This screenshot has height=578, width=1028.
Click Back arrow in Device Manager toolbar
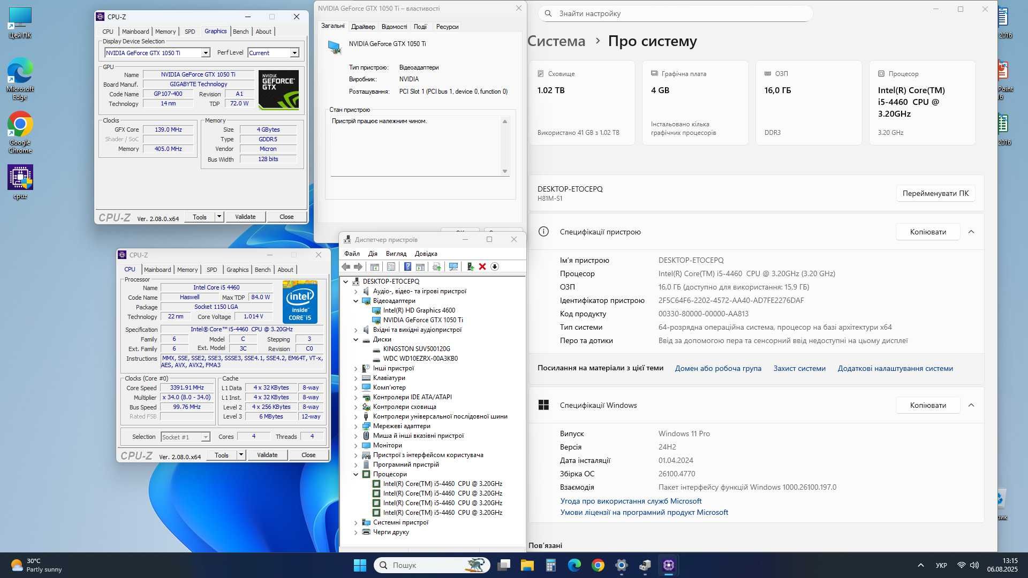346,267
